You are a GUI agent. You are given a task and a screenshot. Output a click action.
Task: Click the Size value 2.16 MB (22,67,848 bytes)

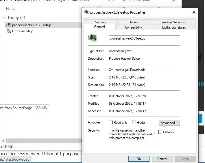click(x=127, y=77)
